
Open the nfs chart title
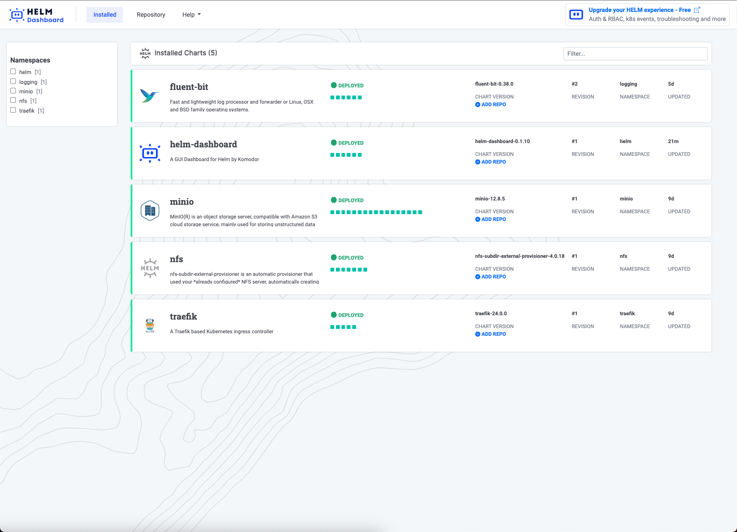(x=176, y=259)
